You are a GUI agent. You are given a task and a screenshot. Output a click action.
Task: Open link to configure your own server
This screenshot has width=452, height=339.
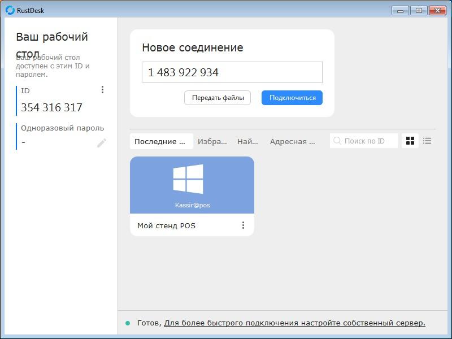[294, 323]
